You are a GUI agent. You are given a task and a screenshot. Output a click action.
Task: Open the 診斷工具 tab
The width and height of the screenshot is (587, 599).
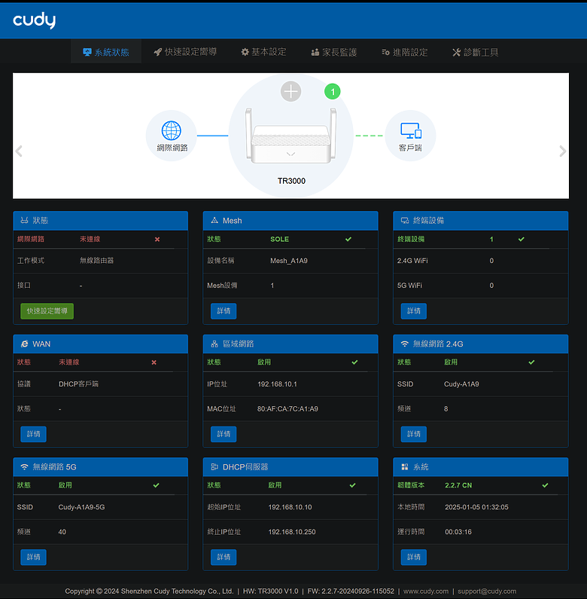475,52
